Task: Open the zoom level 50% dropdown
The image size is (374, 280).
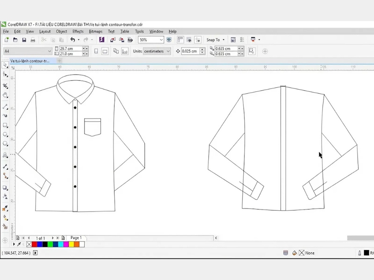Action: coord(161,40)
